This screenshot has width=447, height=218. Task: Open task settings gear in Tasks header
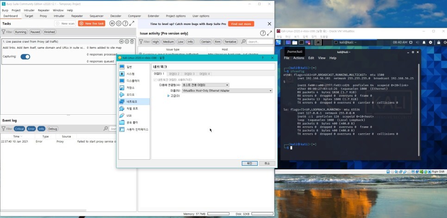click(119, 23)
